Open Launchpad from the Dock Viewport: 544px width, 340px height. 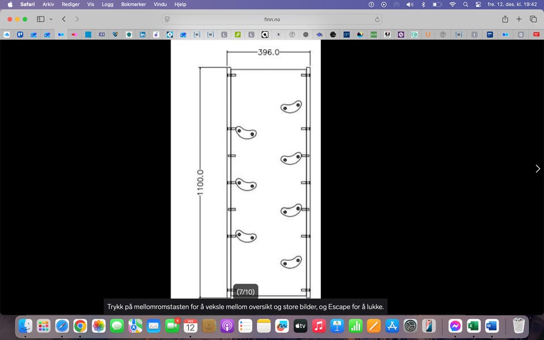(44, 326)
